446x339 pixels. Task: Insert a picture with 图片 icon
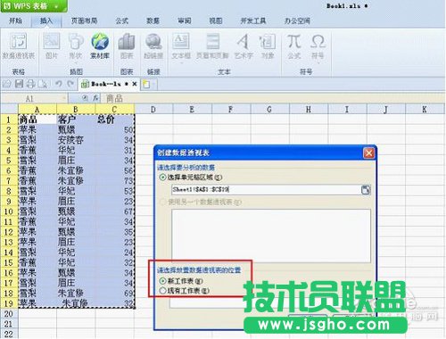(52, 41)
